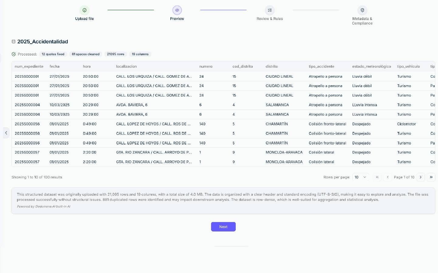Click the Preview step eye icon
Viewport: 438px width, 273px height.
(x=177, y=10)
